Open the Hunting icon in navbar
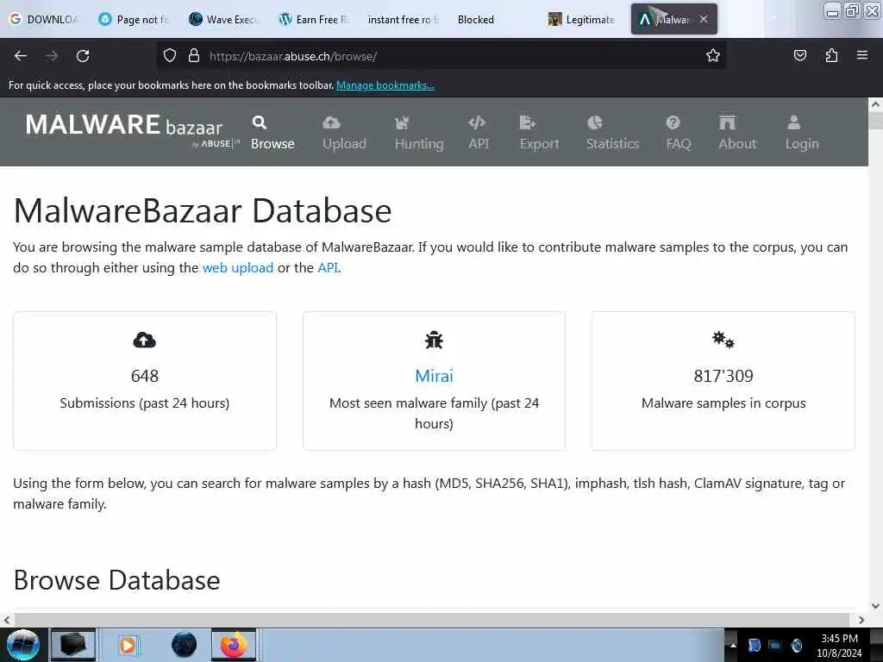This screenshot has height=662, width=883. [x=402, y=122]
